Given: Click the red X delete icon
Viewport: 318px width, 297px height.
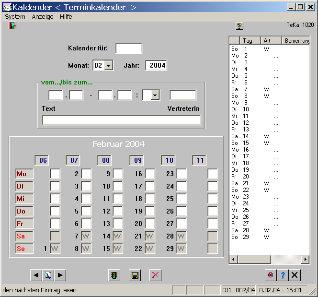Looking at the screenshot, I should pos(155,275).
